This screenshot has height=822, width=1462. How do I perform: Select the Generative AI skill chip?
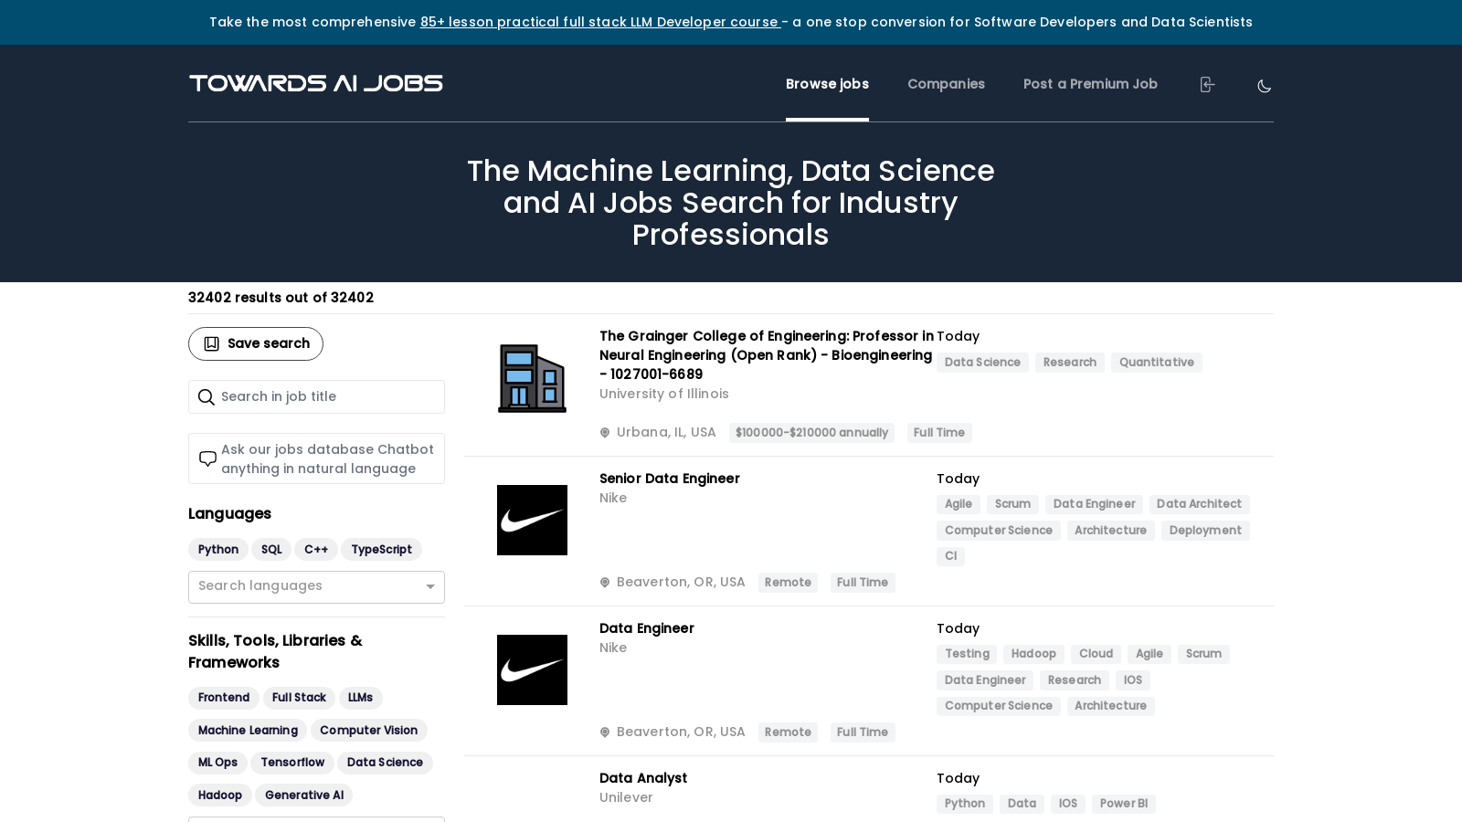click(304, 796)
